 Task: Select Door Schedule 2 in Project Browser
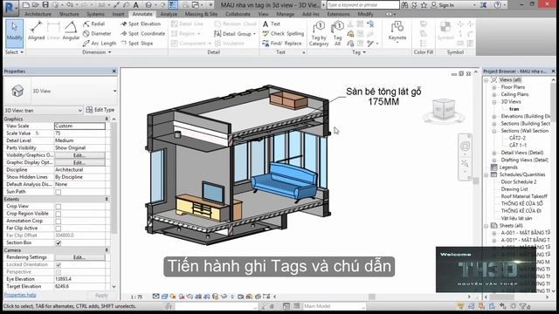(x=518, y=182)
